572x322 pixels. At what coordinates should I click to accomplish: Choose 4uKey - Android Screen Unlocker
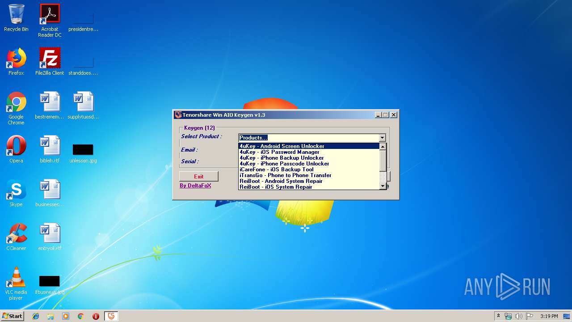click(x=309, y=146)
